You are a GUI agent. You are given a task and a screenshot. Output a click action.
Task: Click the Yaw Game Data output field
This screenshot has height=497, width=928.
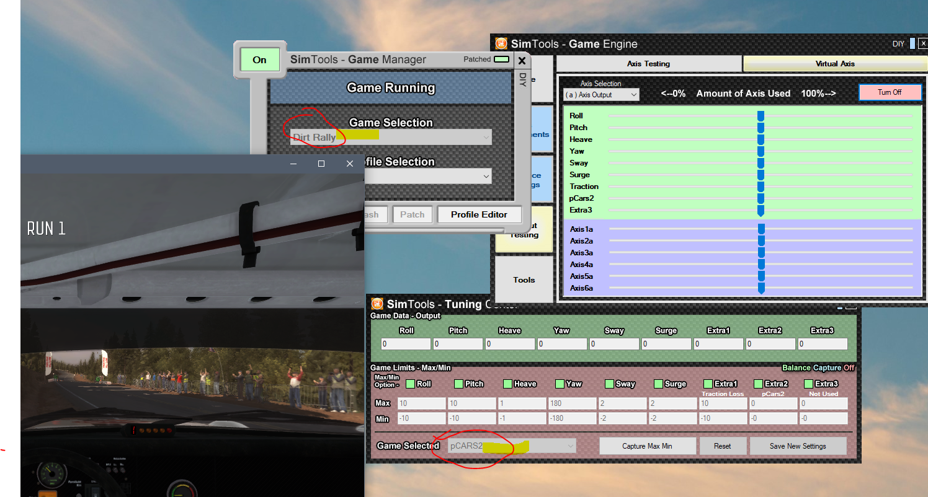click(x=561, y=343)
